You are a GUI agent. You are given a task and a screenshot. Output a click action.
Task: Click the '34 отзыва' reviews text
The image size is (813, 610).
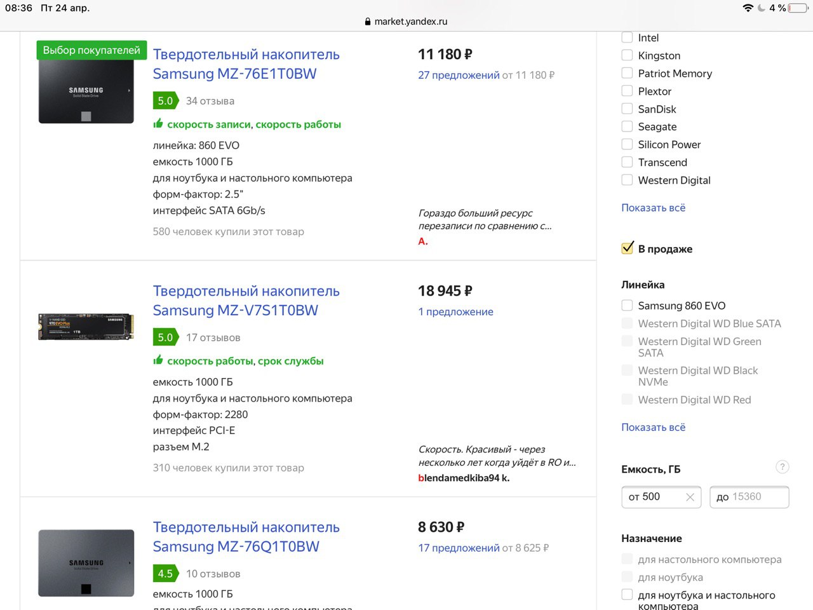[210, 101]
